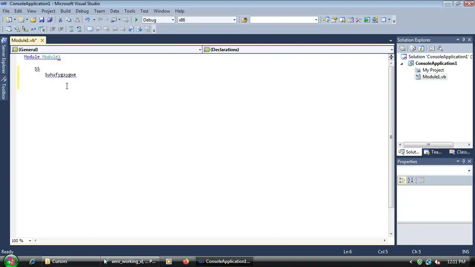Open the active files tab list dropdown
Viewport: 475px width, 267px height.
[x=390, y=40]
